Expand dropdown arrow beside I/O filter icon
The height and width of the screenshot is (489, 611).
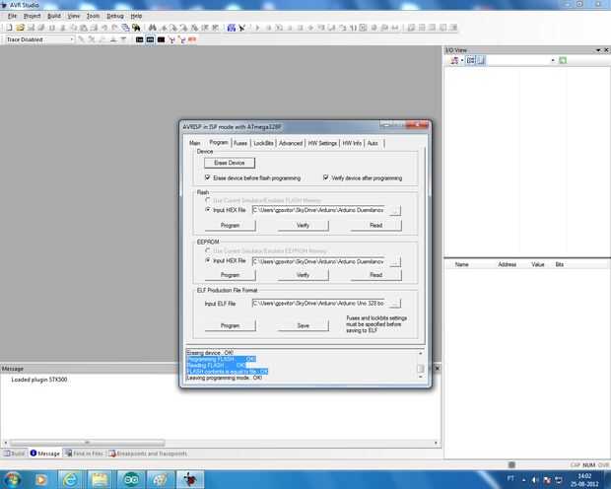[x=462, y=60]
